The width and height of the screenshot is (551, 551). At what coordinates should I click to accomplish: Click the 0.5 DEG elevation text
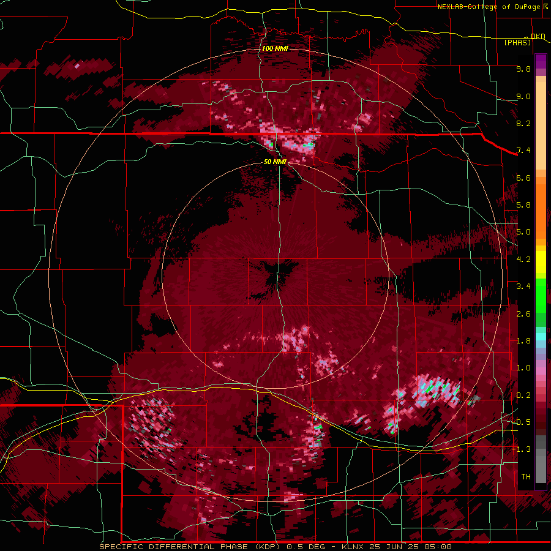click(307, 547)
